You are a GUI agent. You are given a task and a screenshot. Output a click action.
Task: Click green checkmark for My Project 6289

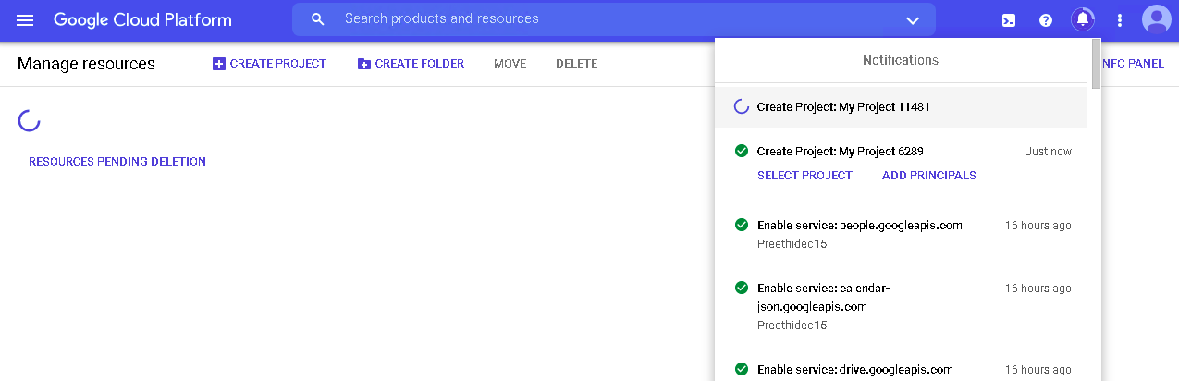[x=741, y=151]
